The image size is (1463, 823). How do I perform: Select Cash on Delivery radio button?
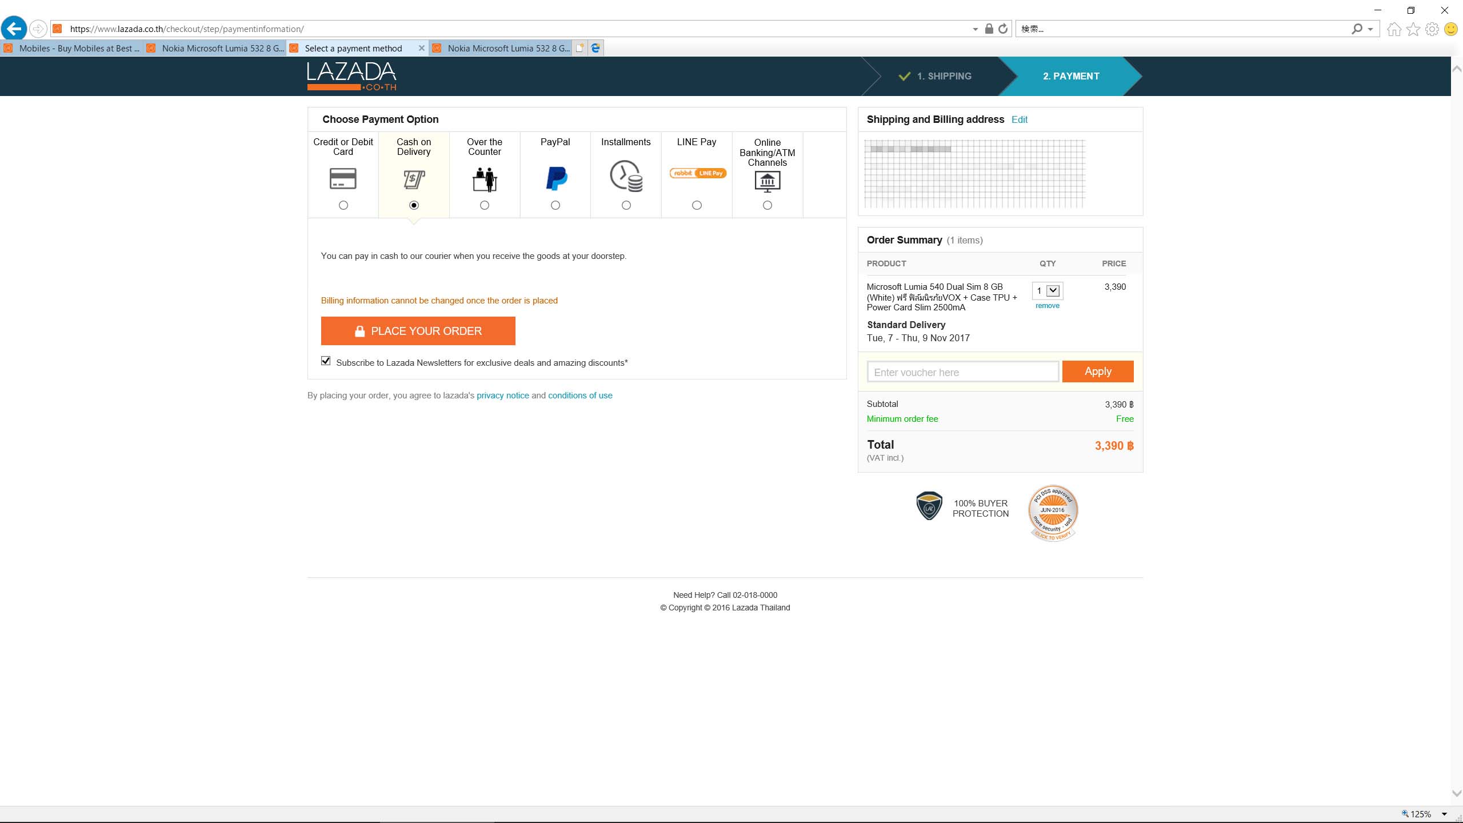click(x=414, y=205)
